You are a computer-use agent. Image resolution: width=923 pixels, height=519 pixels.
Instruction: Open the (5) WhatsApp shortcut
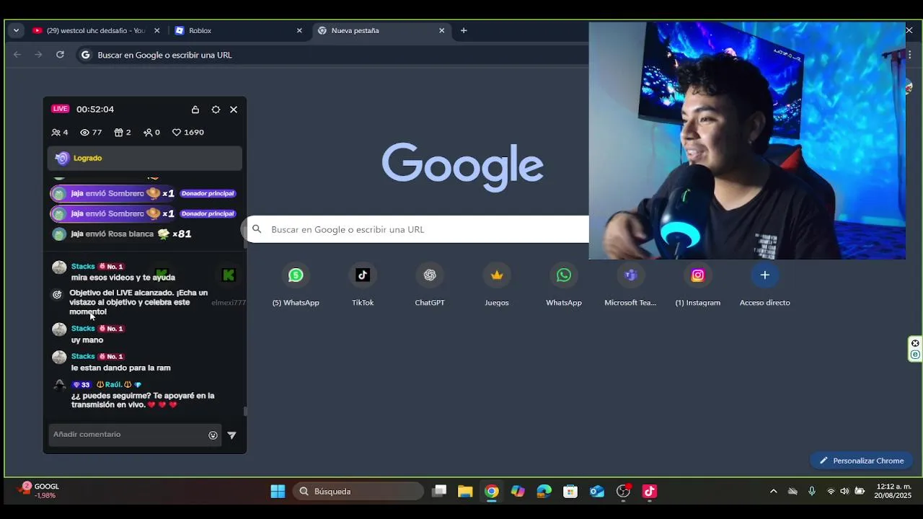tap(296, 285)
